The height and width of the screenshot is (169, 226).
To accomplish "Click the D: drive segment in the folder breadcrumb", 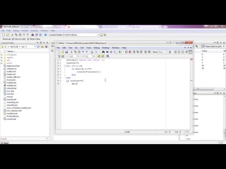I will [6, 46].
